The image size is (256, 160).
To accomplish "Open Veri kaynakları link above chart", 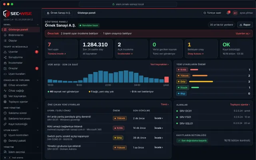I will click(x=160, y=64).
